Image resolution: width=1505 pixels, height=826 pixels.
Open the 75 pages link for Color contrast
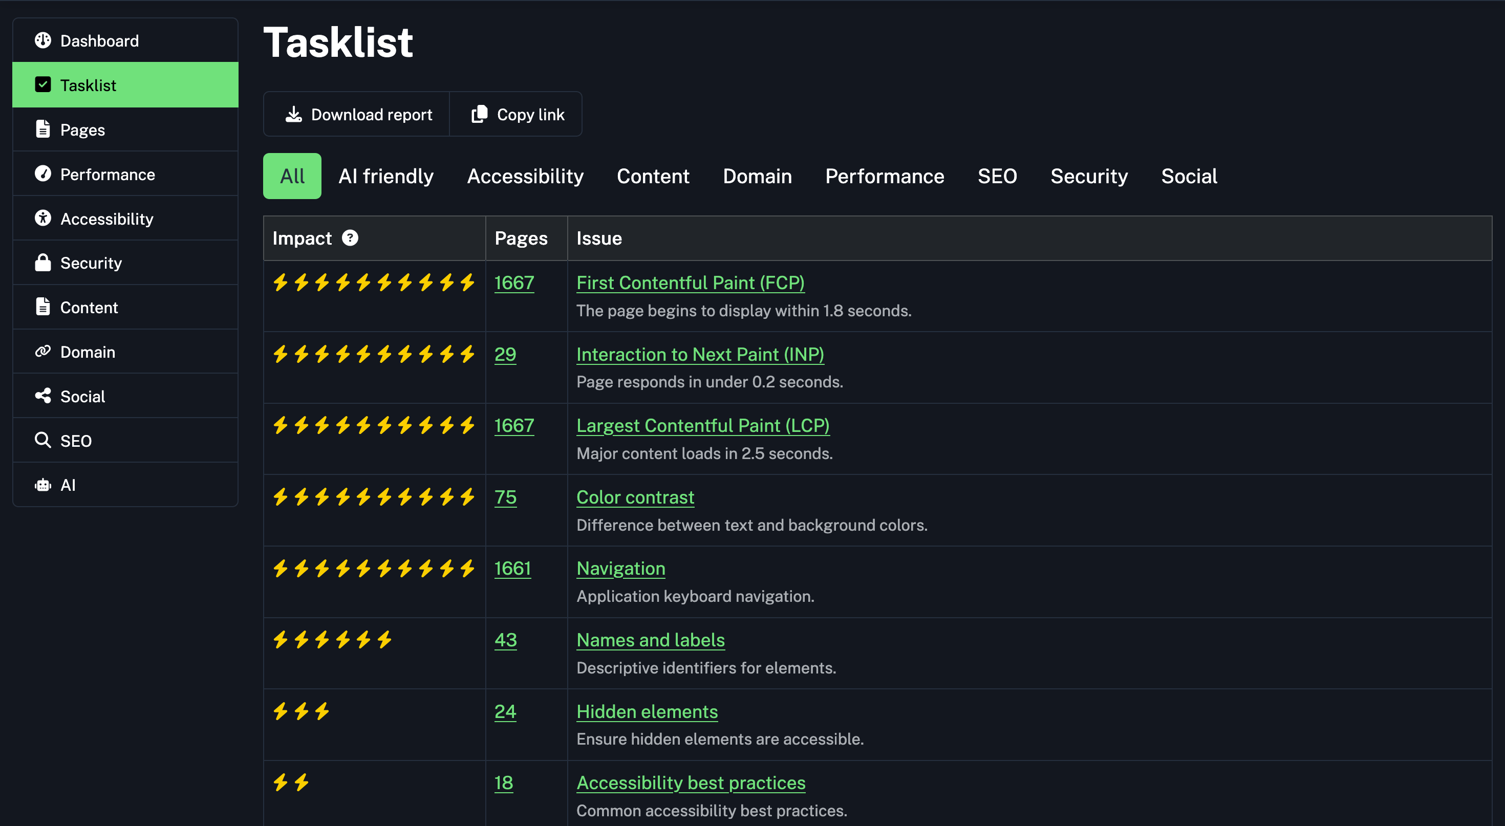pyautogui.click(x=505, y=497)
